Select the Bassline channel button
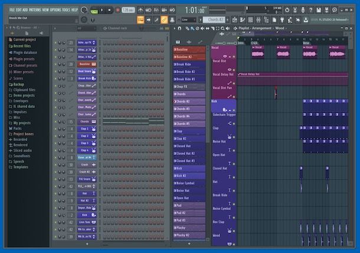This screenshot has width=360, height=253. [x=87, y=64]
